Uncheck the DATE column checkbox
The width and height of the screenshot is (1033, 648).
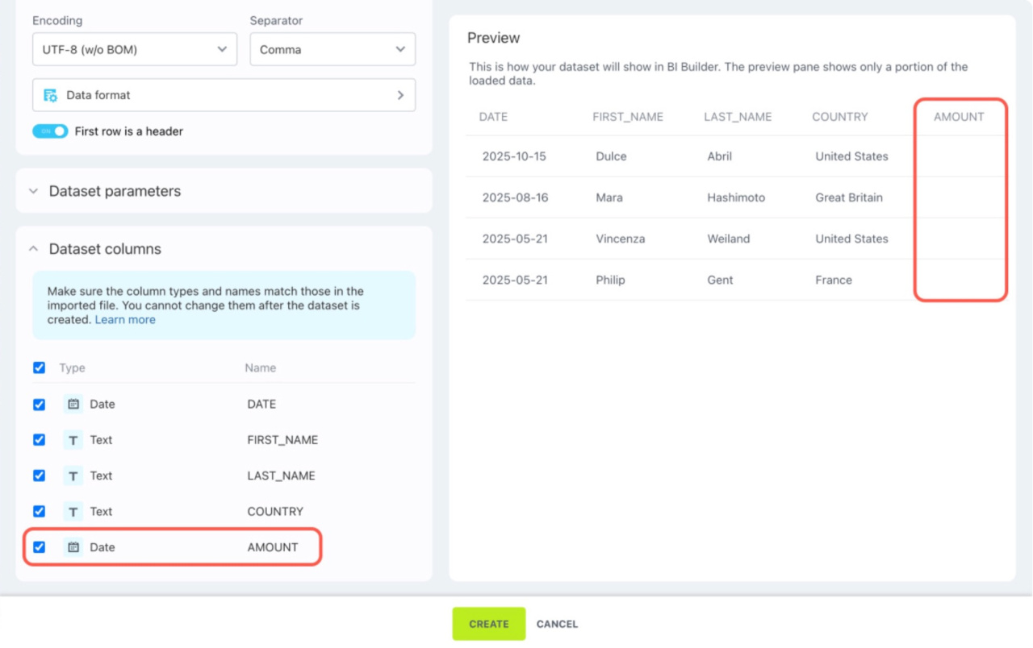pos(39,405)
